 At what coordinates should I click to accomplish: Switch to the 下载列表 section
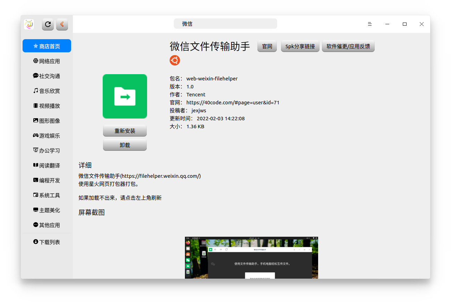(47, 242)
